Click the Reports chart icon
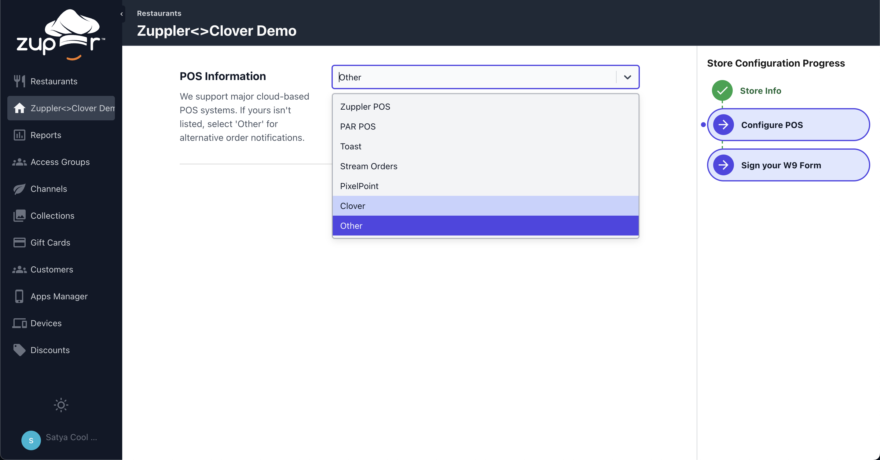The height and width of the screenshot is (460, 880). [x=19, y=135]
